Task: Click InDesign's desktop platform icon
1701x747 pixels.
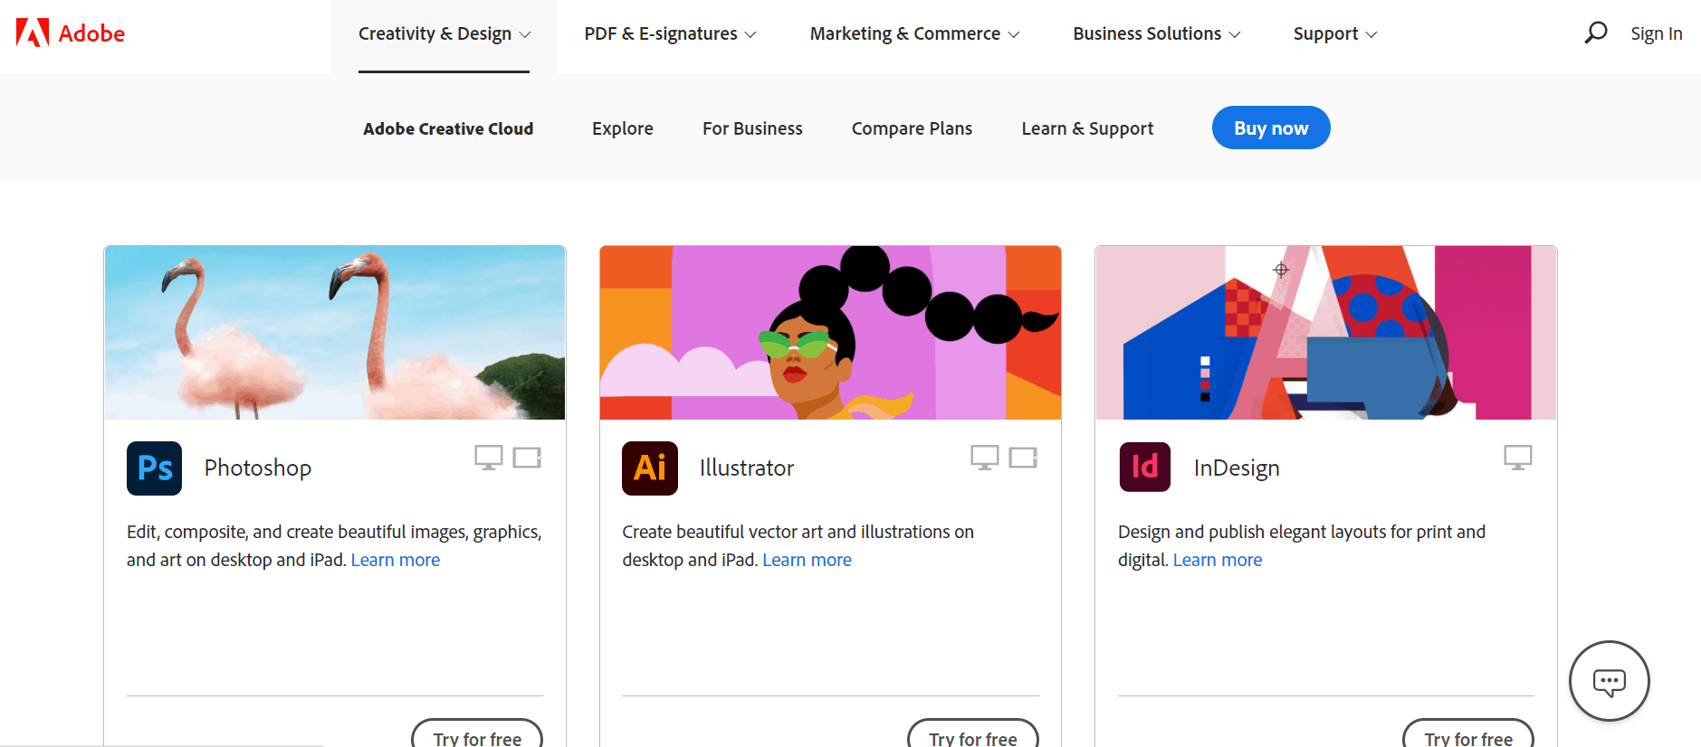Action: (x=1518, y=458)
